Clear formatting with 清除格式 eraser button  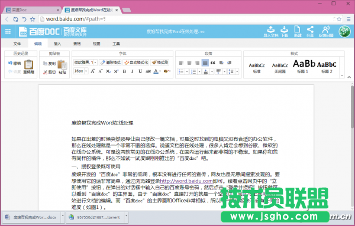(x=110, y=63)
